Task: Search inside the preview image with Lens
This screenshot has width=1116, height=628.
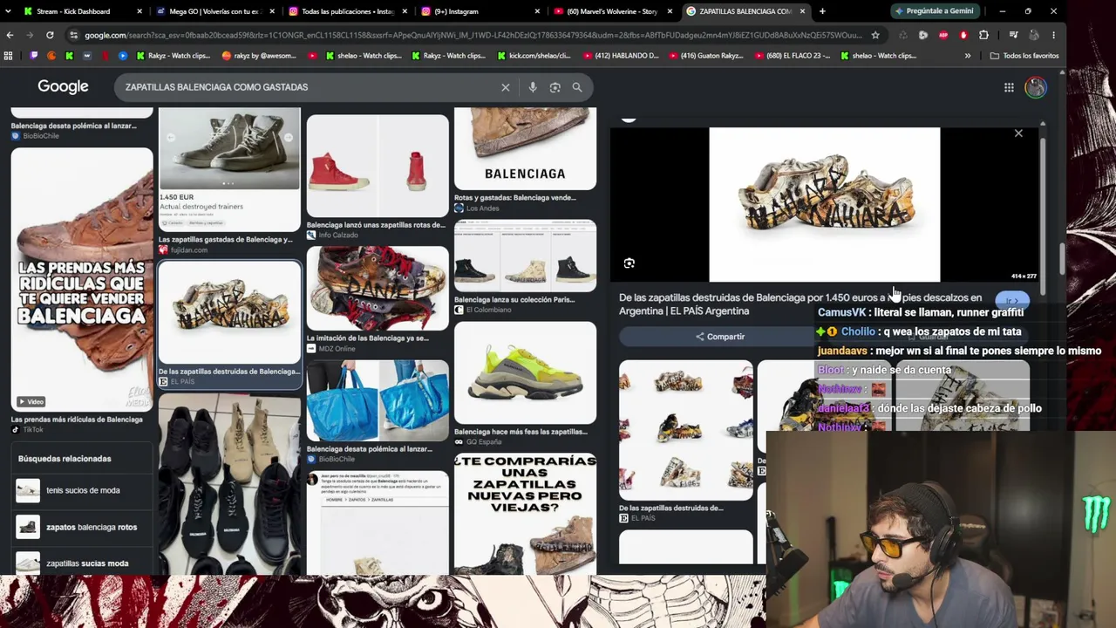Action: pyautogui.click(x=629, y=263)
